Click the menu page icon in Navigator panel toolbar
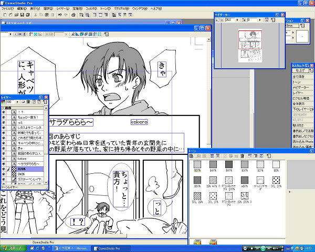Image resolution: width=315 pixels, height=252 pixels. 272,20
